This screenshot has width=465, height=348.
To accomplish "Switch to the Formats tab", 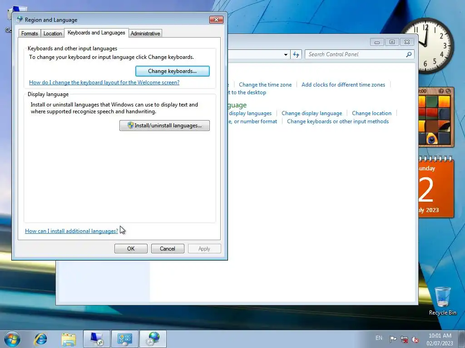I will (30, 34).
